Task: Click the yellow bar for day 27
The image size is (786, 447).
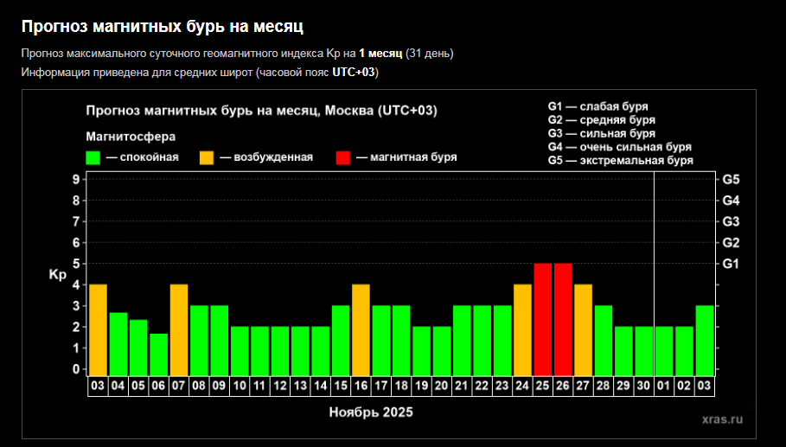Action: [x=583, y=329]
